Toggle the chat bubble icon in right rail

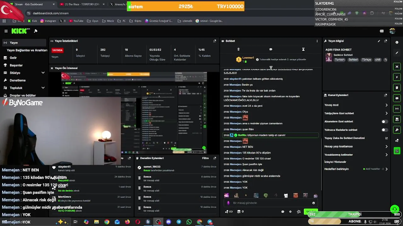pos(397,98)
